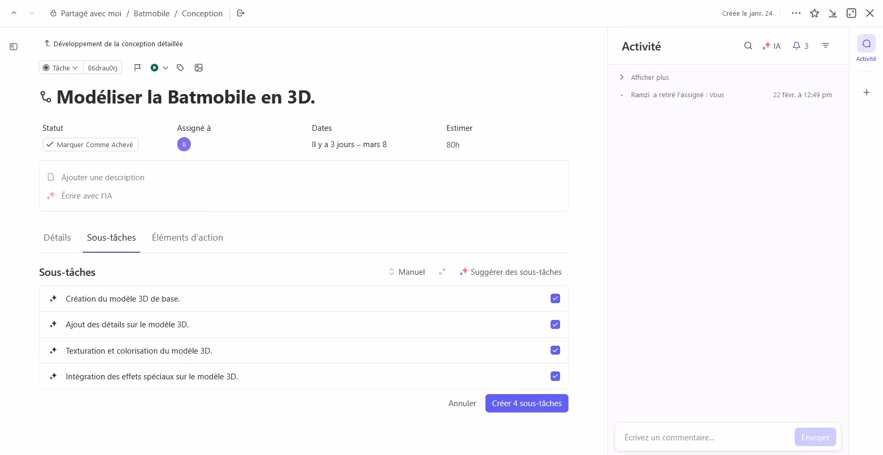Start the time tracker play button
This screenshot has width=883, height=455.
tap(155, 68)
